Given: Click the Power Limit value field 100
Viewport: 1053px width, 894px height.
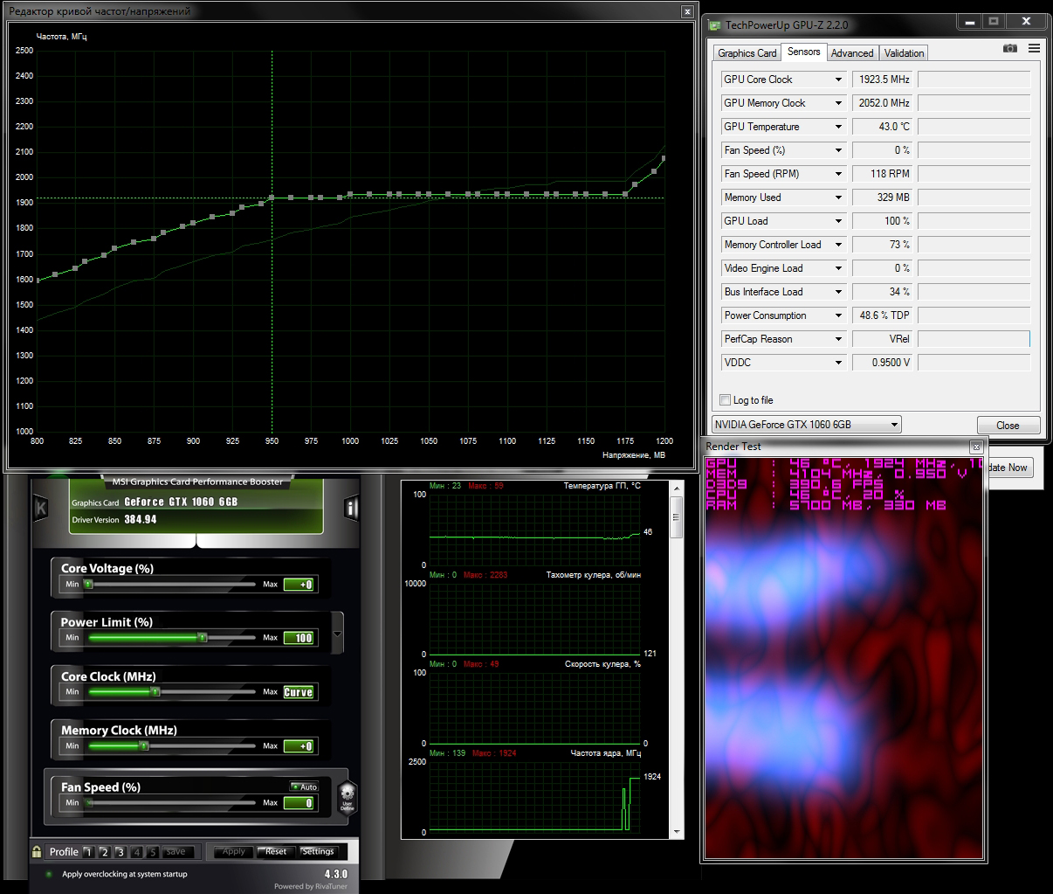Looking at the screenshot, I should 299,638.
